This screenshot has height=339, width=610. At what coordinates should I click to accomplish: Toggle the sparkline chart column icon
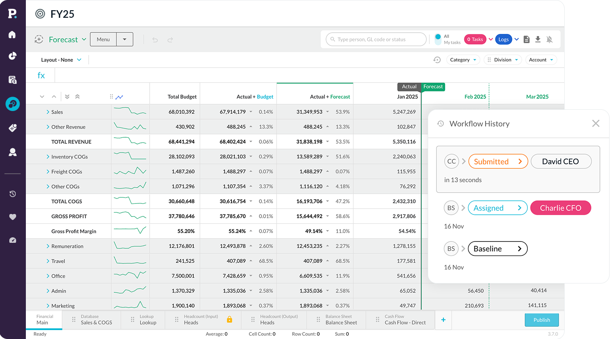coord(119,97)
